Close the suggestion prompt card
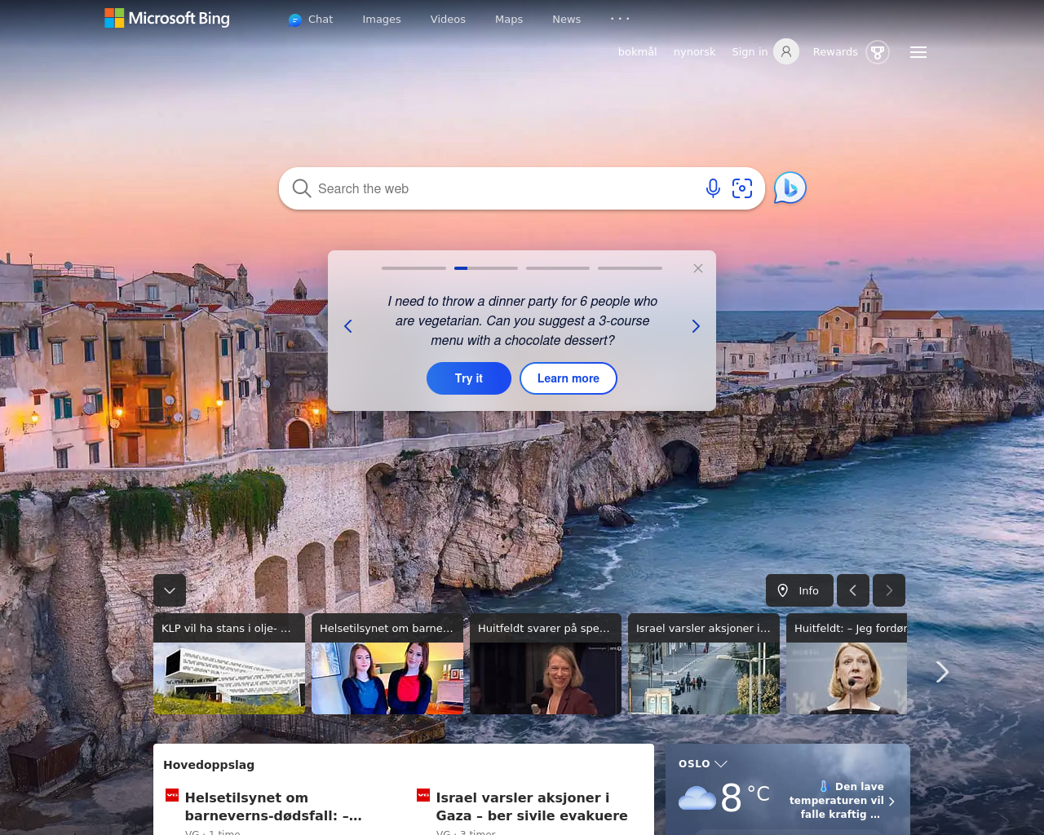This screenshot has width=1044, height=835. (x=698, y=268)
